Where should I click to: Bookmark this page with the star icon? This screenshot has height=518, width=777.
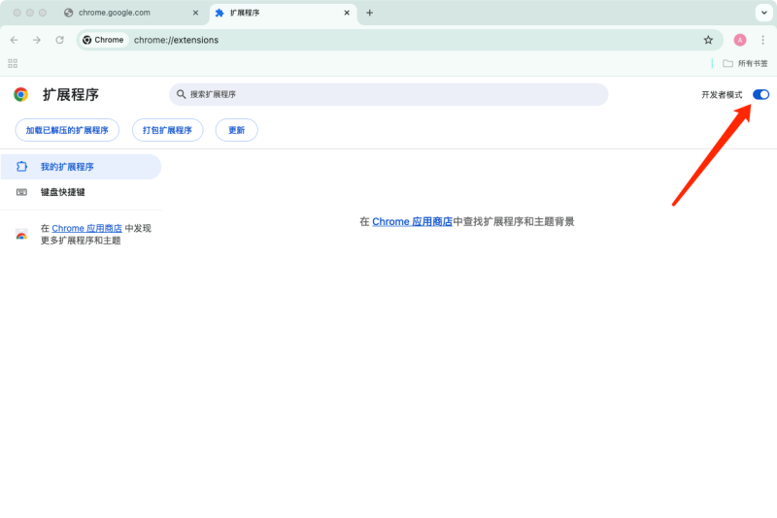click(x=708, y=40)
